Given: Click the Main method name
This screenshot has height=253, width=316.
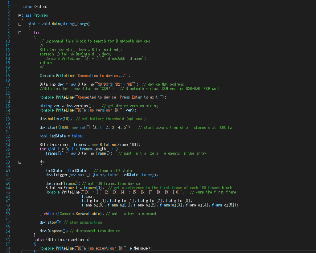Looking at the screenshot, I should pos(56,24).
